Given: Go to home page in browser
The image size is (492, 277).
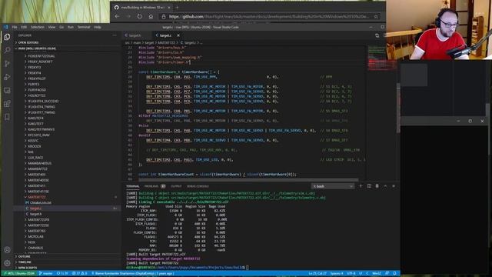Looking at the screenshot, I should [151, 16].
